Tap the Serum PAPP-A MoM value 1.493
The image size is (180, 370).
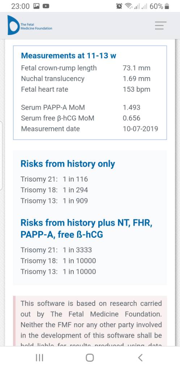tap(132, 108)
